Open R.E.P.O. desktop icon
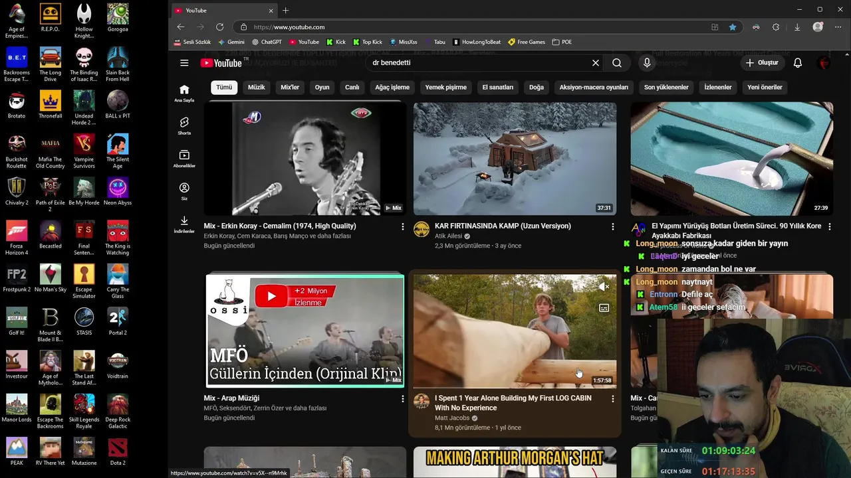The image size is (851, 478). point(51,17)
